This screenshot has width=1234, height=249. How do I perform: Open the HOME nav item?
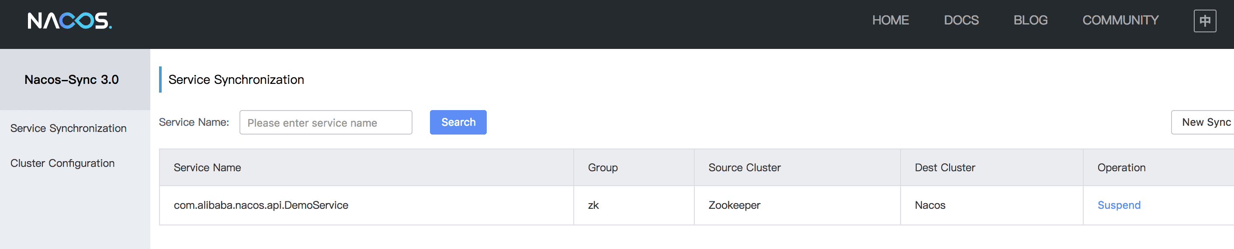click(890, 20)
